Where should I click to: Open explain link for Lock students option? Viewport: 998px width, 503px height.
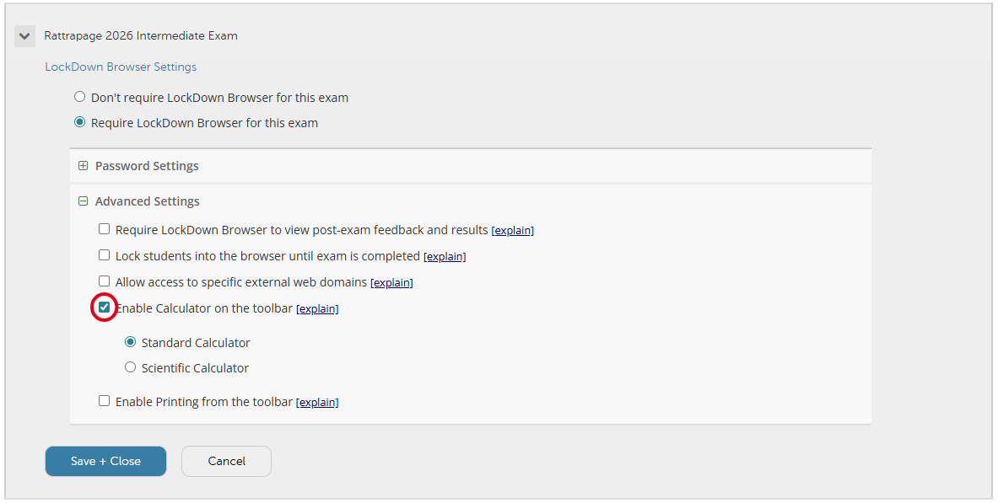[445, 256]
